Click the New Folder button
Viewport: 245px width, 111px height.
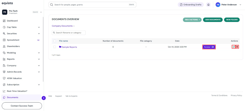pyautogui.click(x=232, y=20)
